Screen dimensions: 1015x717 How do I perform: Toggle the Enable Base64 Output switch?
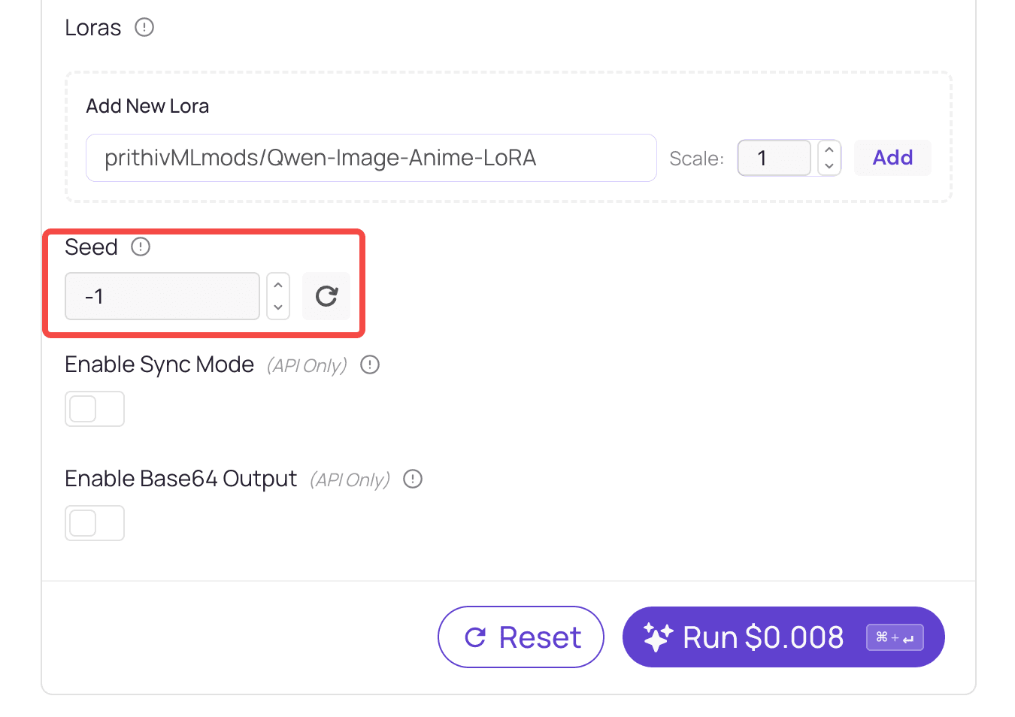point(95,523)
